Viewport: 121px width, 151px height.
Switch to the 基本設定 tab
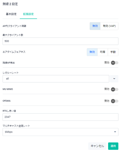[x=11, y=14]
